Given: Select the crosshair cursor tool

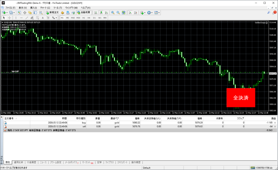Looking at the screenshot, I should coord(10,18).
